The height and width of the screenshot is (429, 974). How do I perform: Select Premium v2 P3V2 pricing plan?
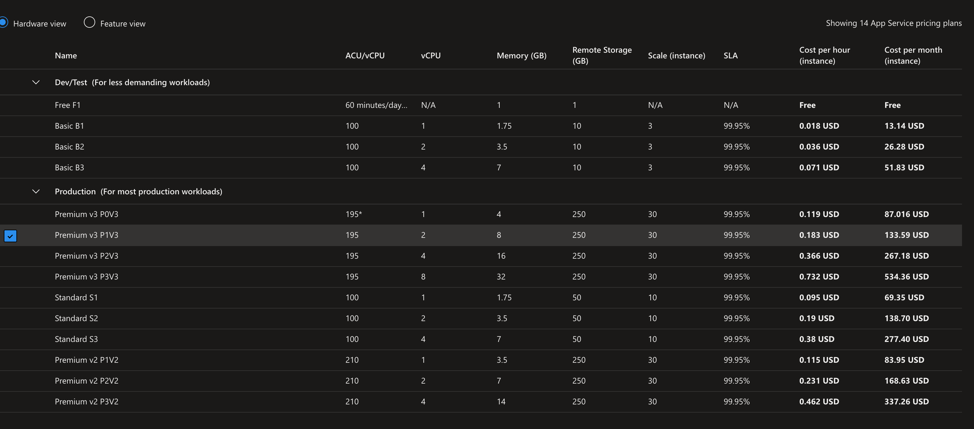[86, 401]
